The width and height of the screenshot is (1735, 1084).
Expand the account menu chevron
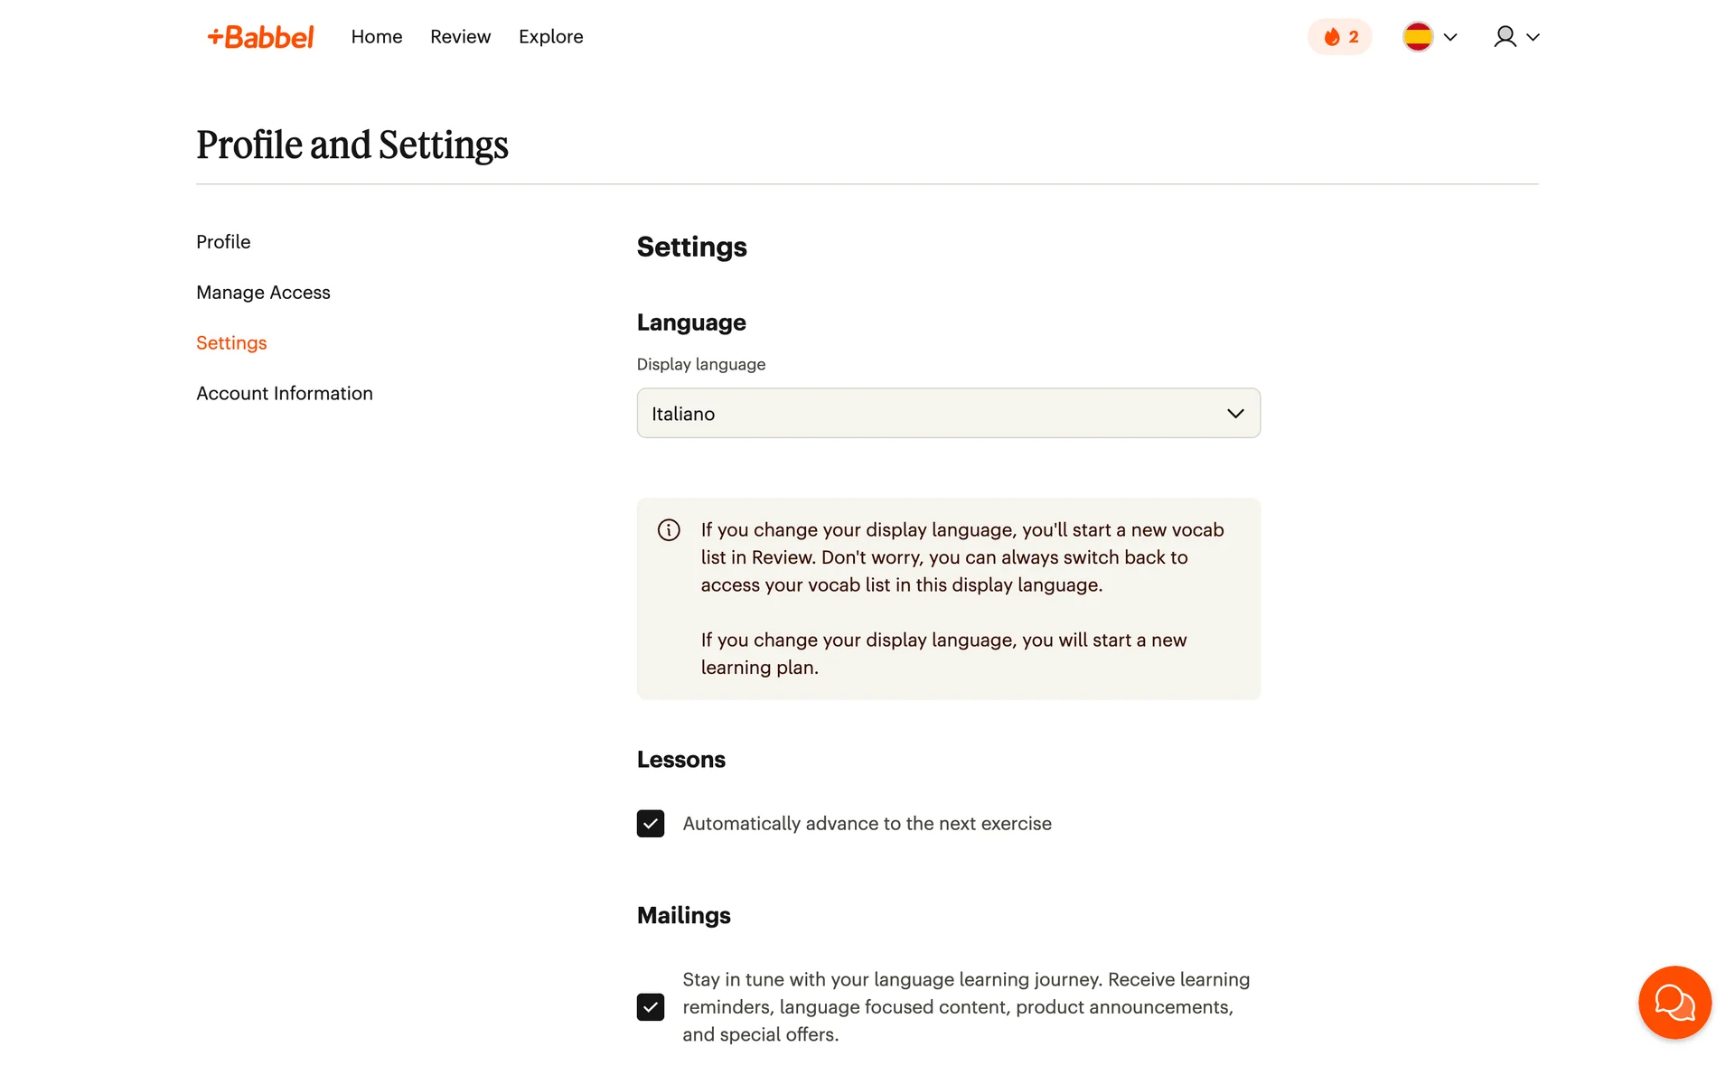(x=1533, y=37)
